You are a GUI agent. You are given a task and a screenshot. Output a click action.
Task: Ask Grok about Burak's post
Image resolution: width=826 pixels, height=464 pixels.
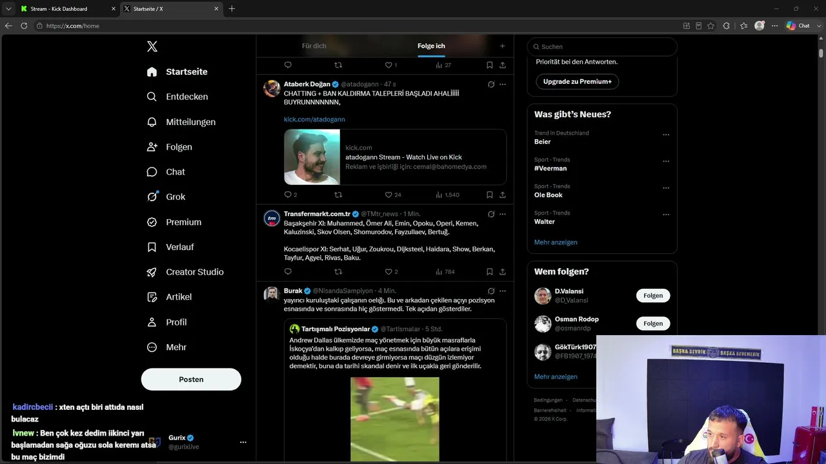coord(491,291)
